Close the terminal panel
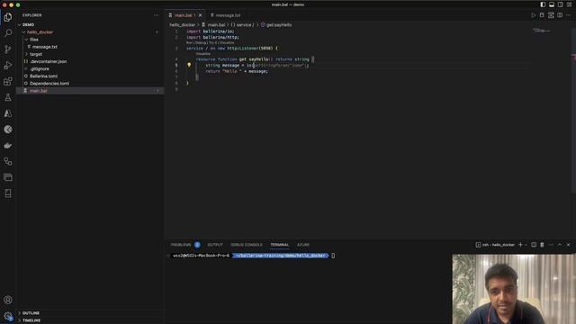 tap(568, 245)
